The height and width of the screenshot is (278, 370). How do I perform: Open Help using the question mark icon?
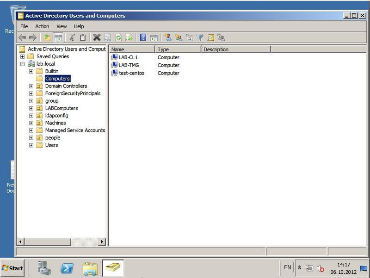[x=142, y=37]
